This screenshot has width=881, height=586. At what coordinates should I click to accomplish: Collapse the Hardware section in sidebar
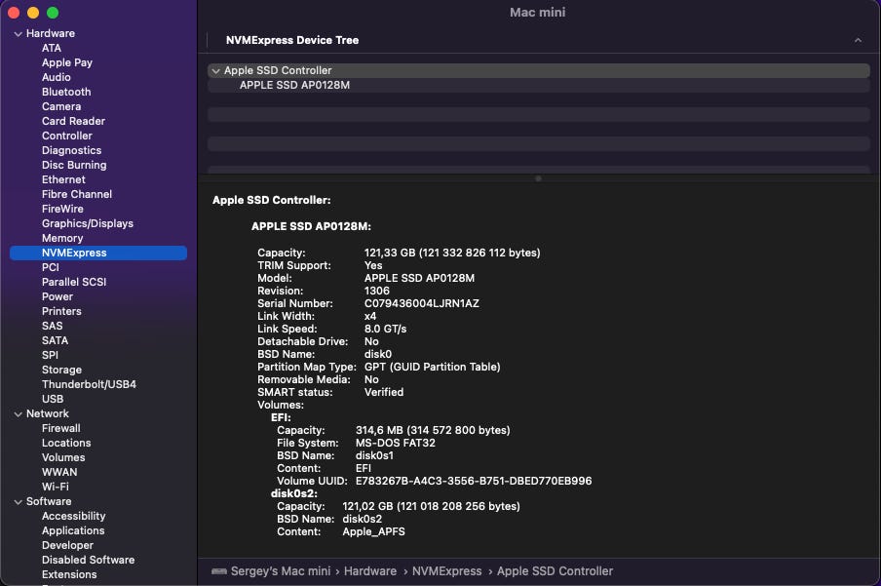click(x=18, y=34)
